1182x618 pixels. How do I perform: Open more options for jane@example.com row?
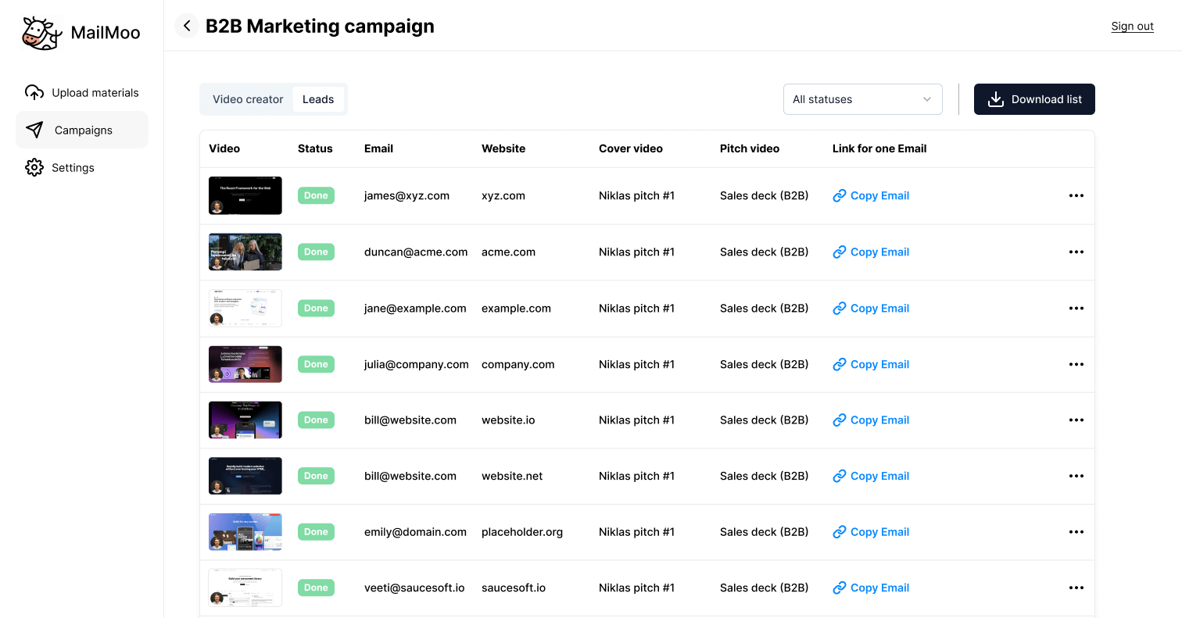coord(1076,308)
